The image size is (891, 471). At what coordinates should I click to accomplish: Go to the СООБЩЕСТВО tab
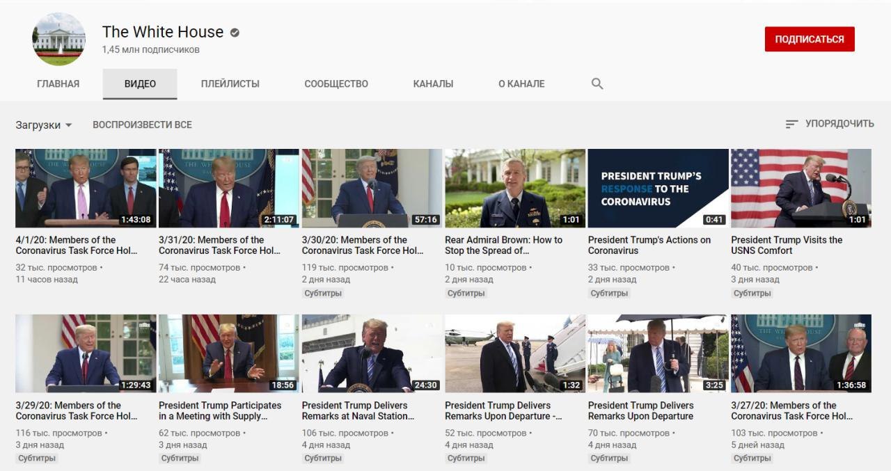click(336, 83)
